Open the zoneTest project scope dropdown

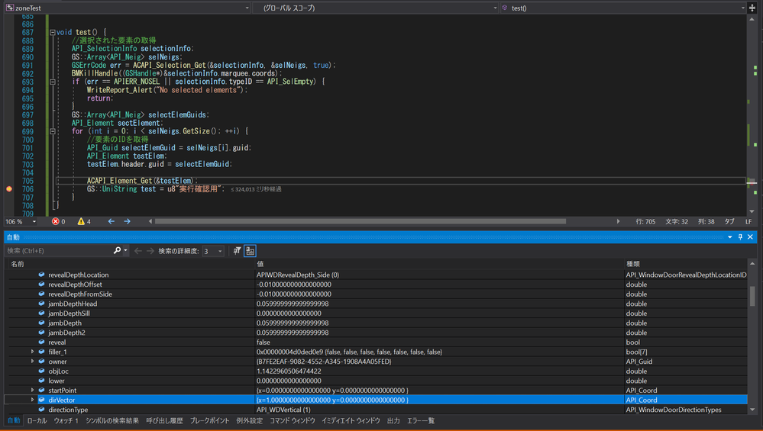[x=126, y=8]
